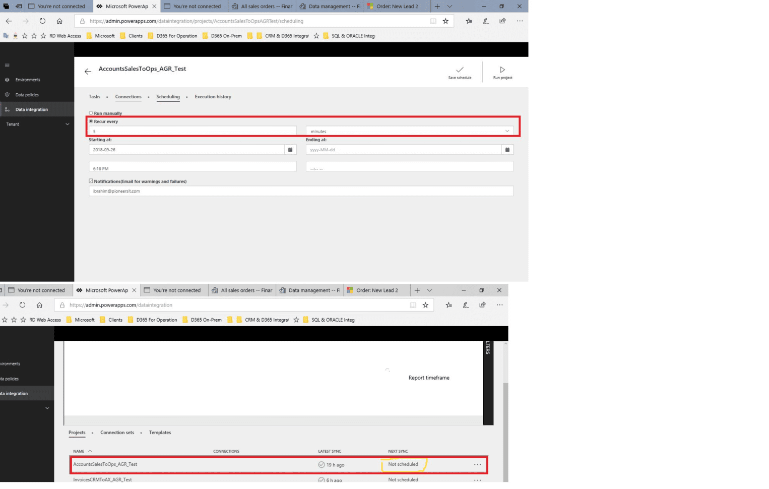769x489 pixels.
Task: Click the Save schedule checkmark icon
Action: pos(460,70)
